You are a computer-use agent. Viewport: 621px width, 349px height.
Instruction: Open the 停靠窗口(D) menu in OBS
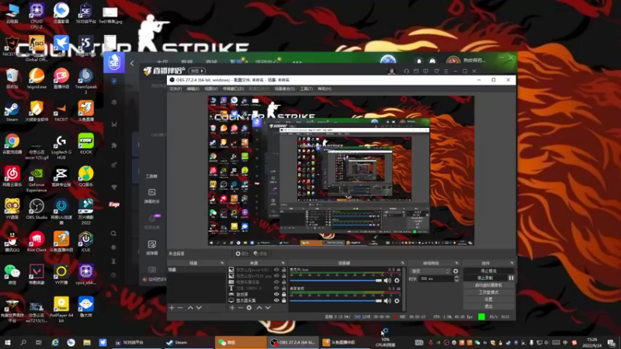234,89
